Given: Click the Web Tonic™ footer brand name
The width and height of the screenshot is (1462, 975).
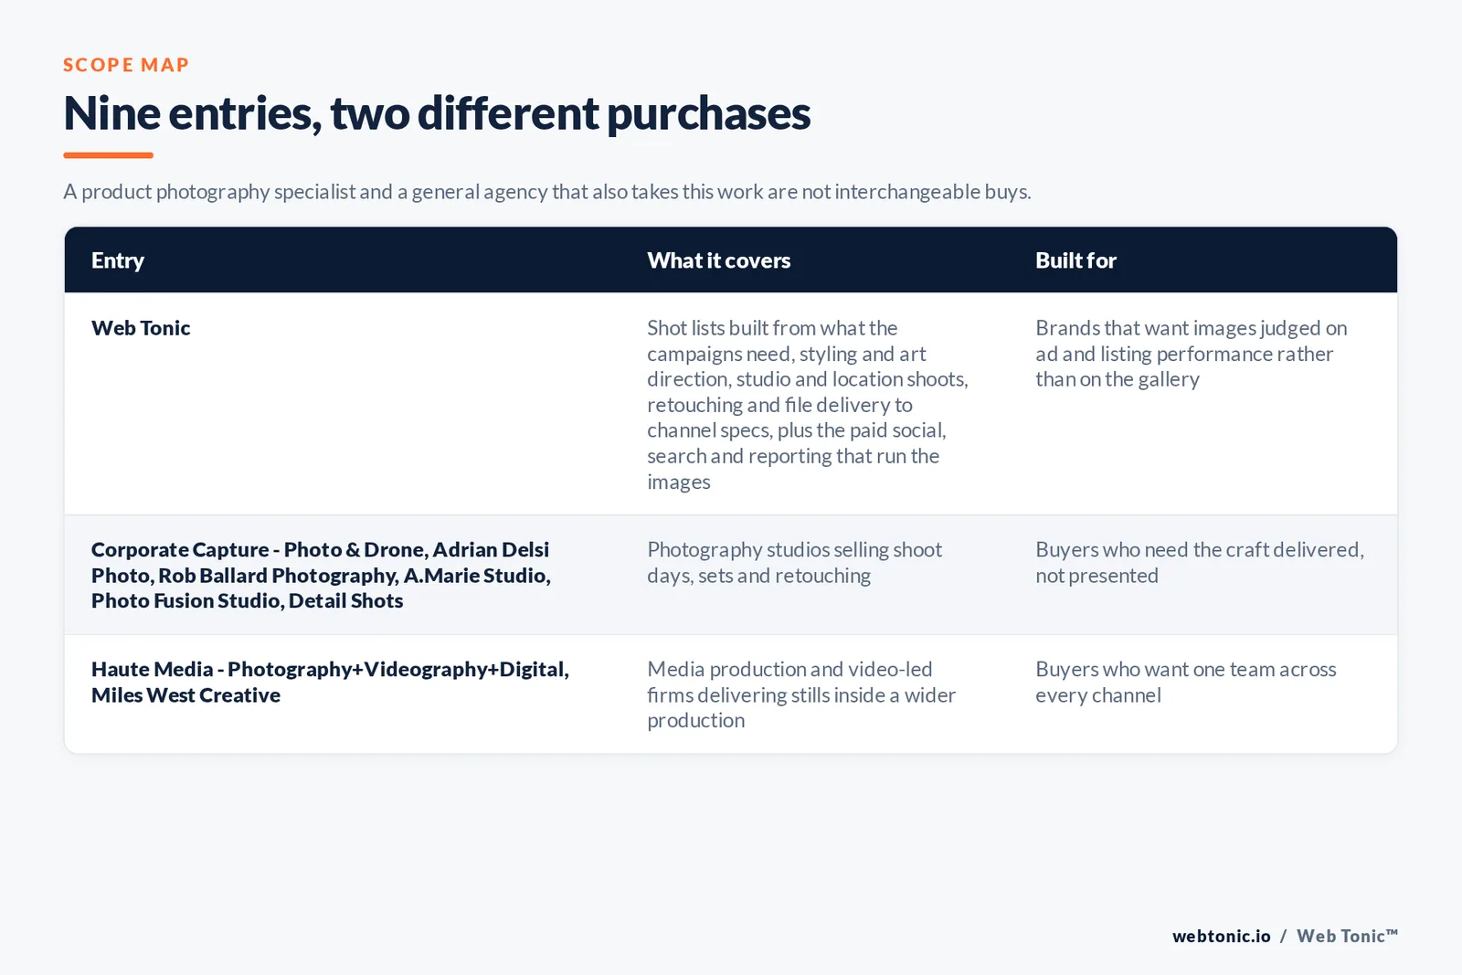Looking at the screenshot, I should (x=1348, y=936).
